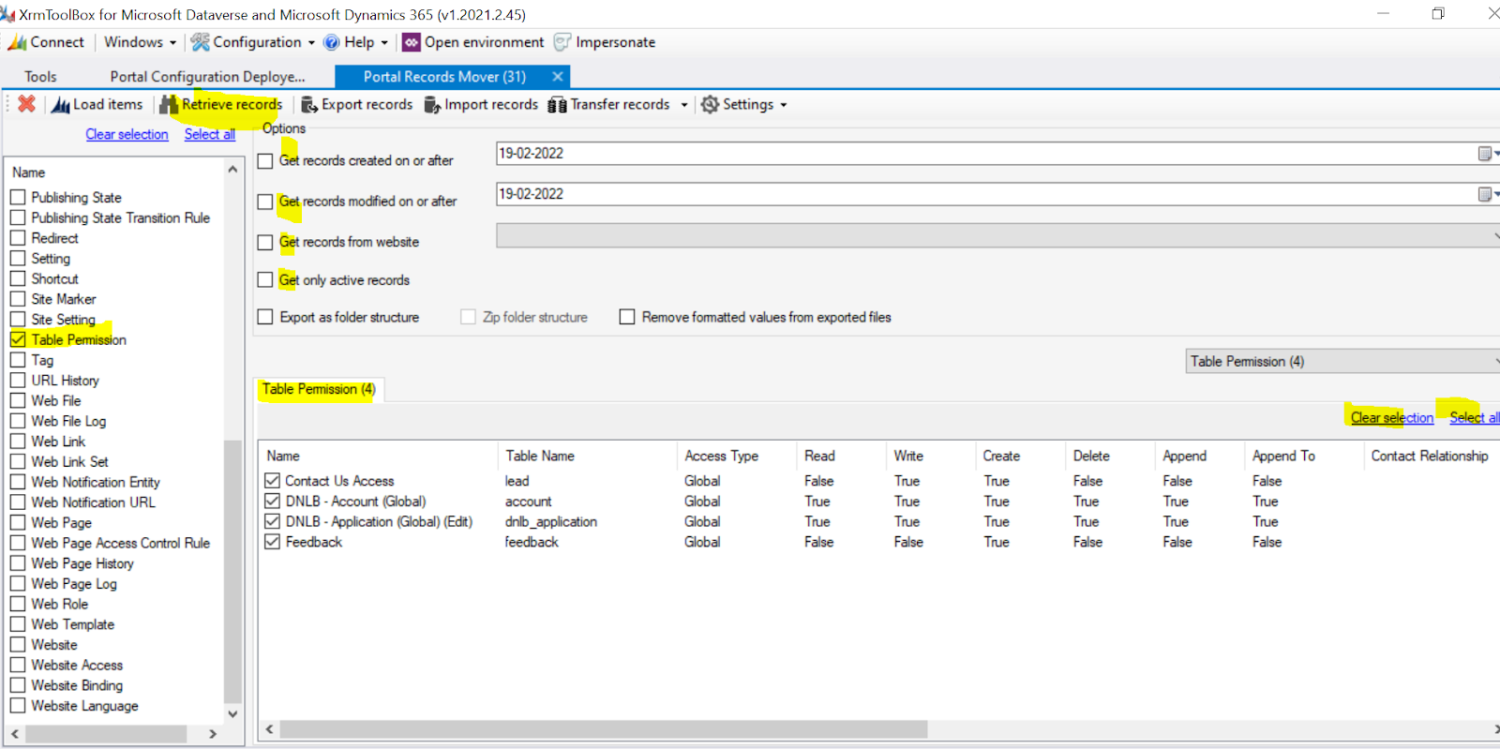Switch to the Tools tab
The width and height of the screenshot is (1500, 749).
pyautogui.click(x=40, y=77)
